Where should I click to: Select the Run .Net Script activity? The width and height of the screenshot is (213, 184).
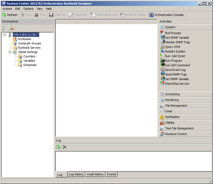[173, 56]
